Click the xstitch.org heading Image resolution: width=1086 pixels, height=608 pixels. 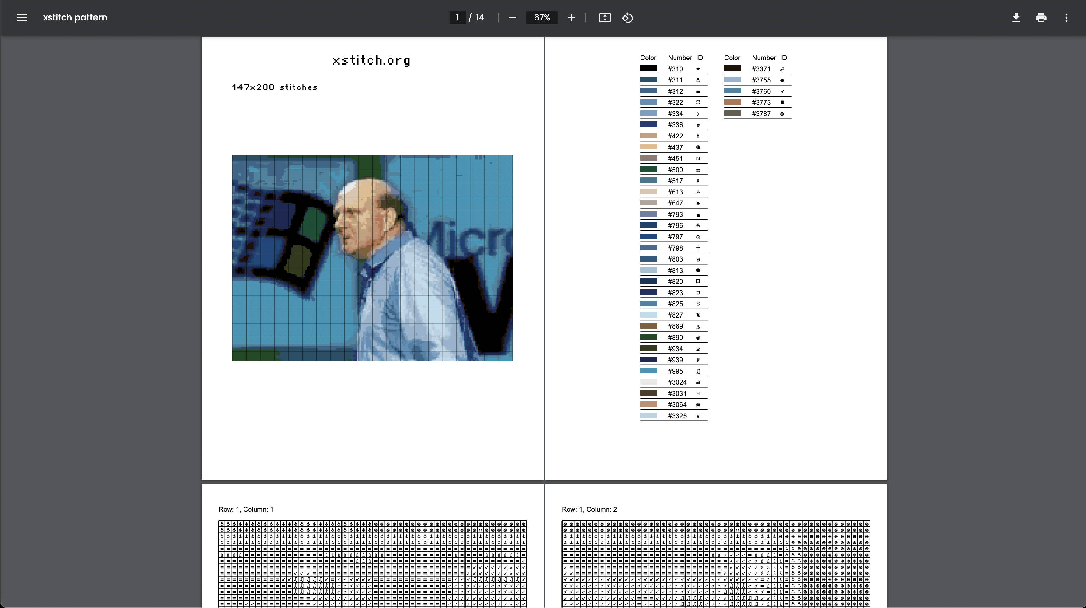(x=371, y=61)
